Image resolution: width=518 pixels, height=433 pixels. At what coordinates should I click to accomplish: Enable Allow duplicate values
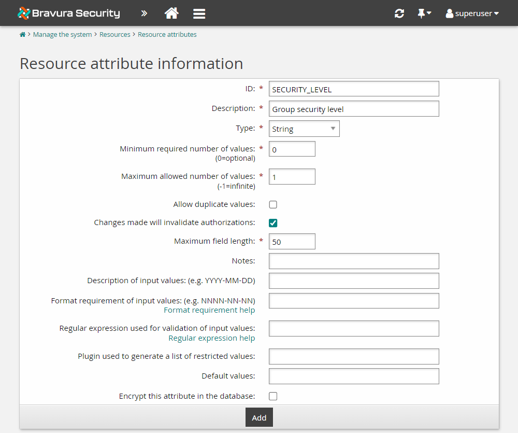tap(273, 204)
